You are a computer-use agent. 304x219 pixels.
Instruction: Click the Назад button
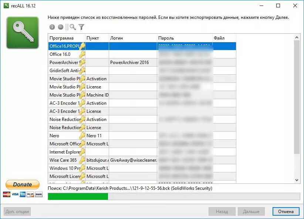(x=222, y=212)
